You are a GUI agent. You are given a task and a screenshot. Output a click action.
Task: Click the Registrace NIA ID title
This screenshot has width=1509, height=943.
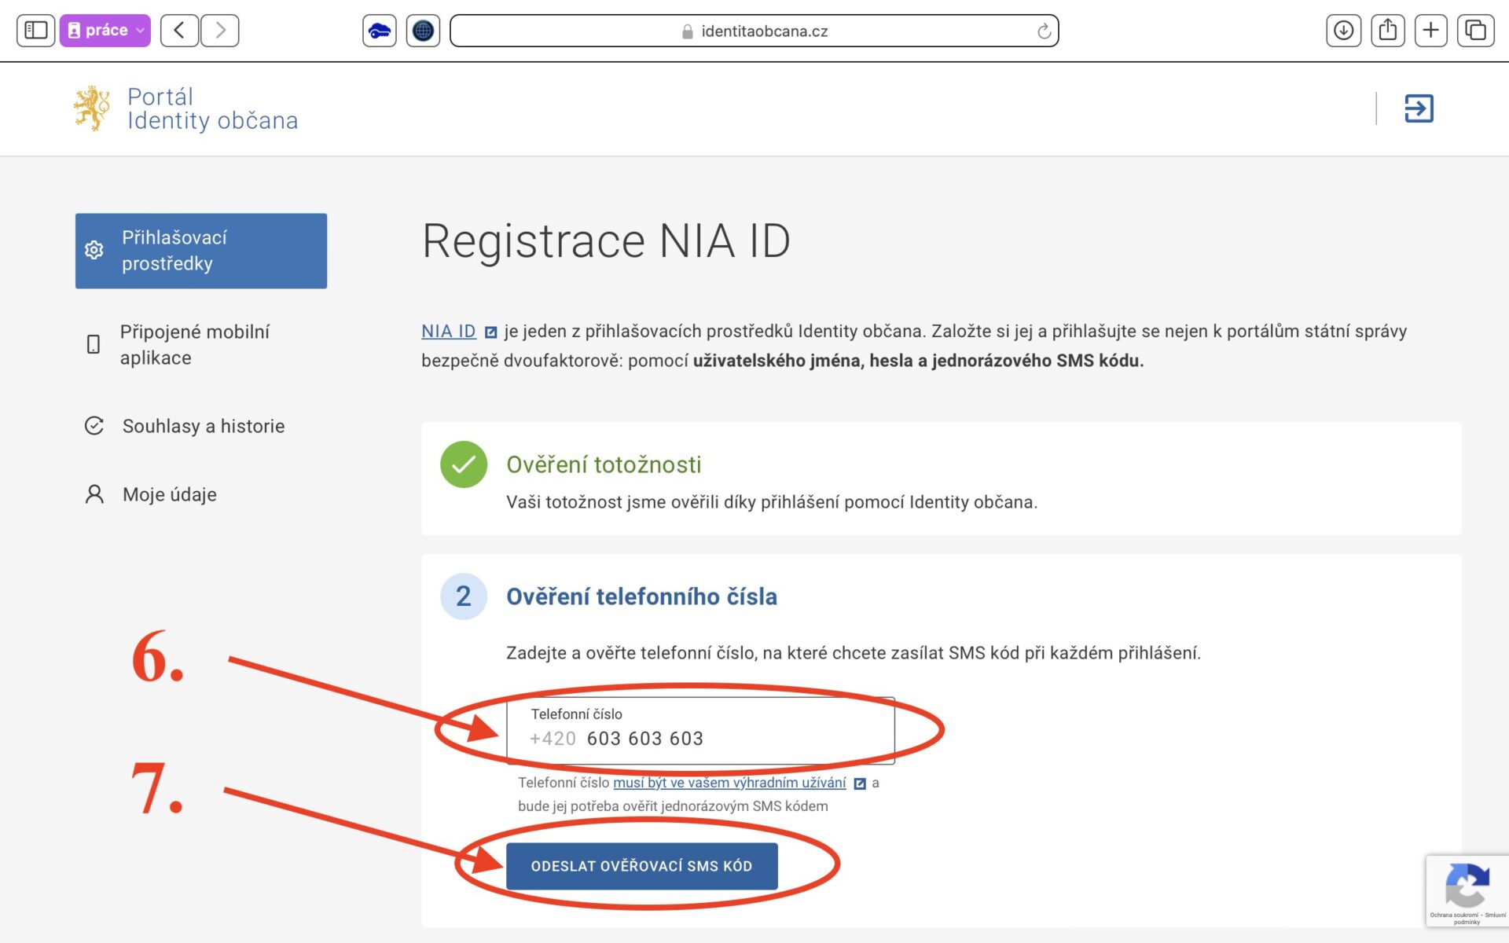[606, 240]
